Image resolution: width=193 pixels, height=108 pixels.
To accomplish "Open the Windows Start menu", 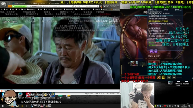I will point(2,106).
